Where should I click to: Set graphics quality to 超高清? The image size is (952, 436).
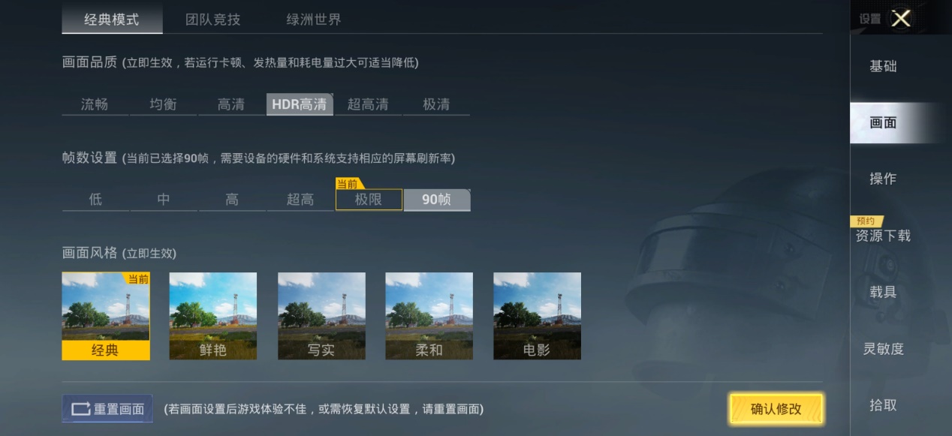(368, 104)
